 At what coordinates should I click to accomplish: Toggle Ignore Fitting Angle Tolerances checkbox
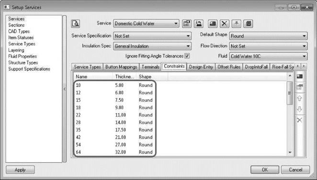click(187, 56)
